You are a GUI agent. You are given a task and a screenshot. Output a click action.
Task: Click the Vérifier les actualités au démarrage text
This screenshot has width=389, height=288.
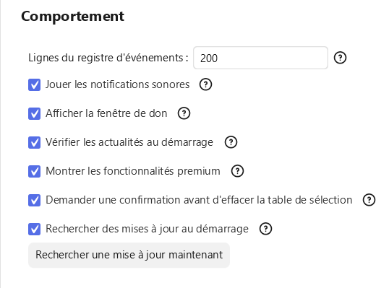pyautogui.click(x=129, y=142)
